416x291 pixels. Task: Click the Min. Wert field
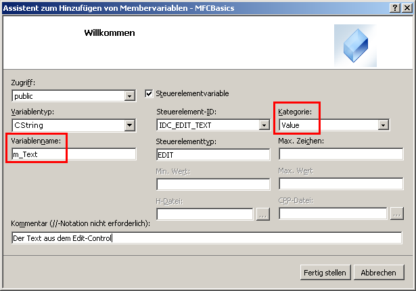(213, 184)
